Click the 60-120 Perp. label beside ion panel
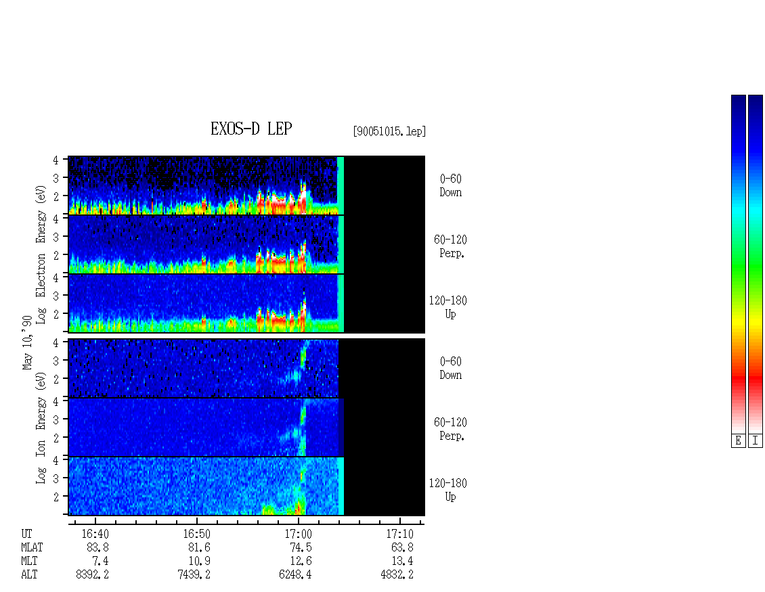 coord(450,429)
